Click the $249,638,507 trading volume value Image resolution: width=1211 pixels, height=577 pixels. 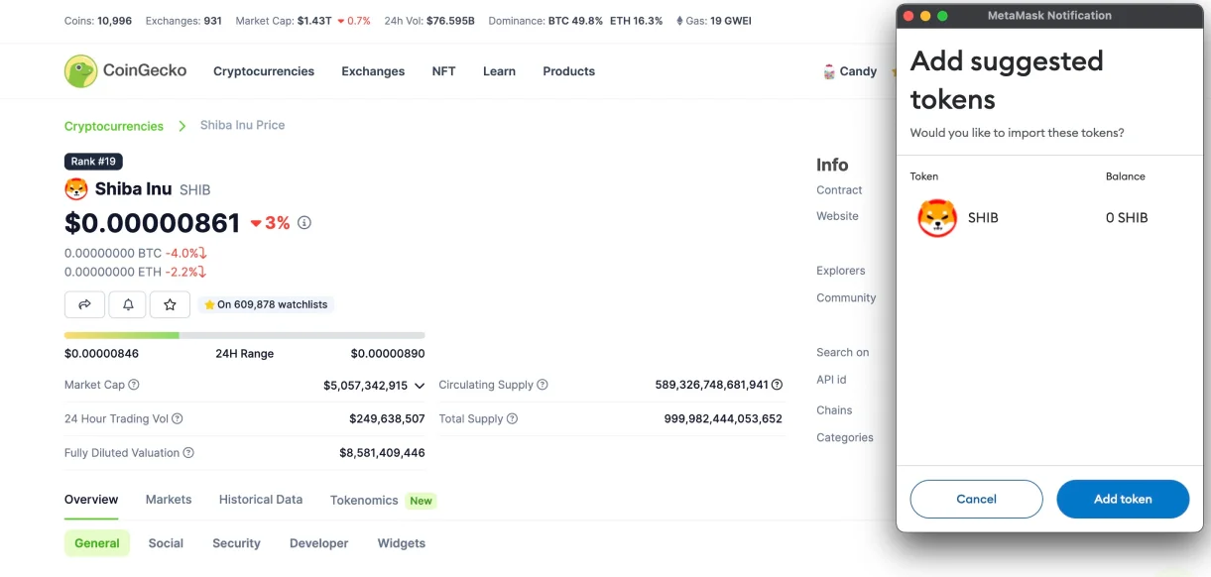click(x=387, y=419)
